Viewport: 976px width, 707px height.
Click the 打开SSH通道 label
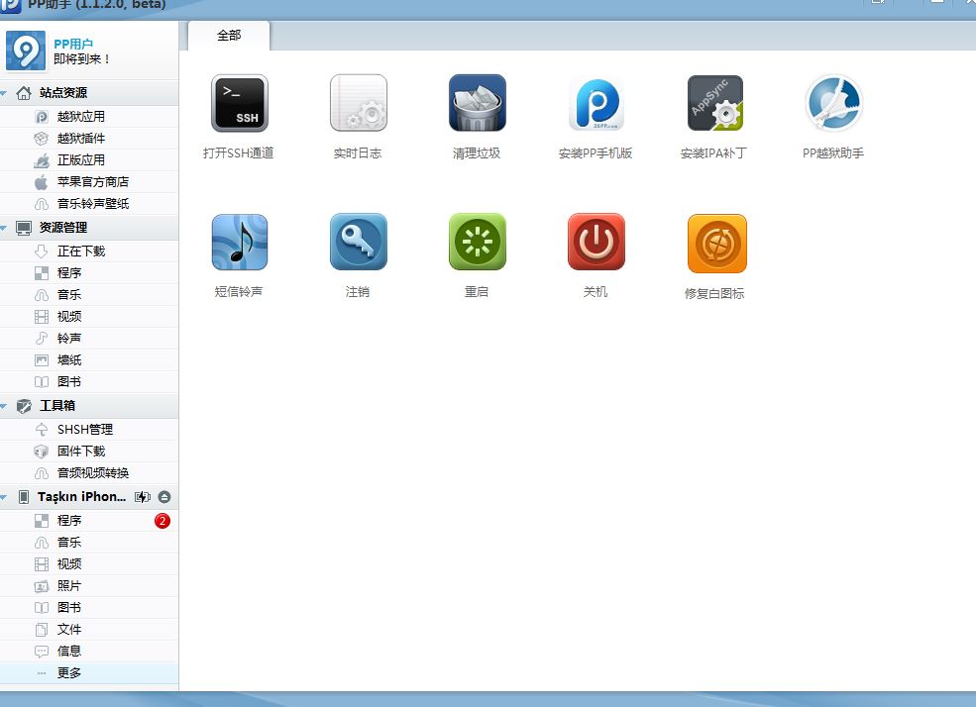pos(239,152)
